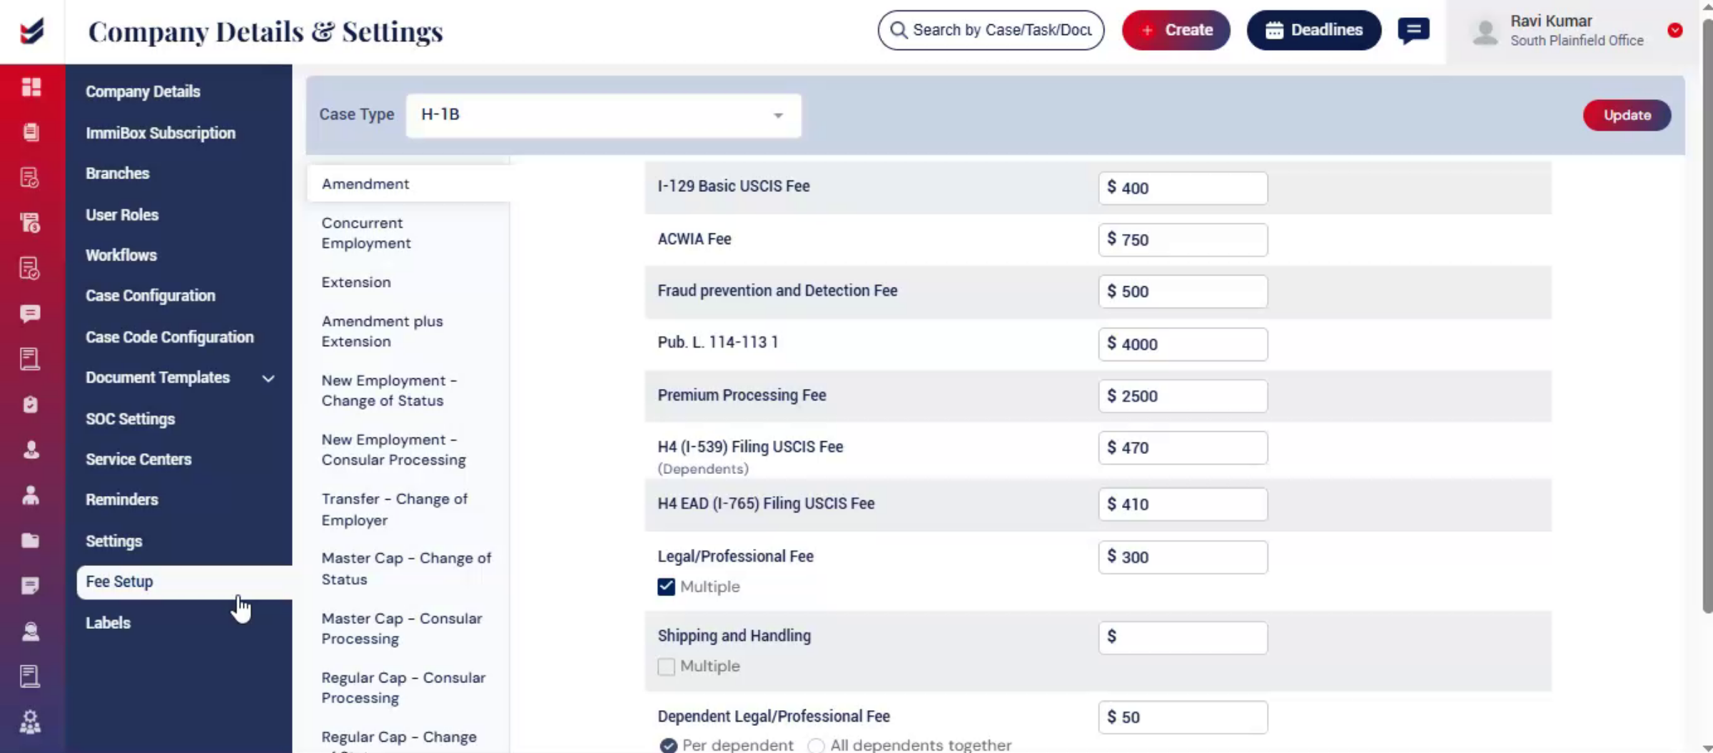Open Reminders menu item
Viewport: 1713px width, 753px height.
[x=122, y=500]
